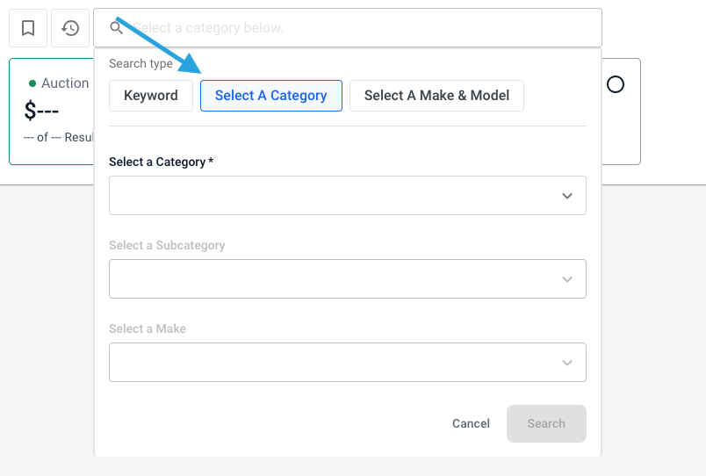Click the magnifying glass search icon
706x476 pixels.
point(116,28)
